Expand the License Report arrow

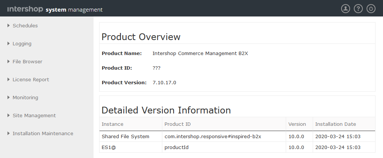(x=9, y=79)
